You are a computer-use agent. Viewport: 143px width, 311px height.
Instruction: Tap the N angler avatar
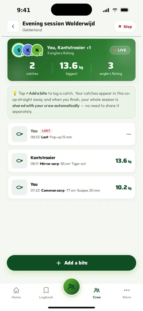coord(37,50)
